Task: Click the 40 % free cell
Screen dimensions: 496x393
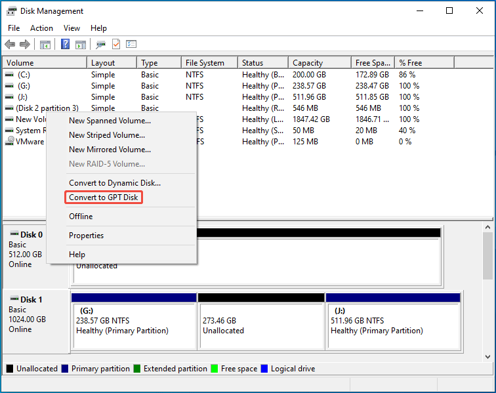Action: tap(407, 131)
